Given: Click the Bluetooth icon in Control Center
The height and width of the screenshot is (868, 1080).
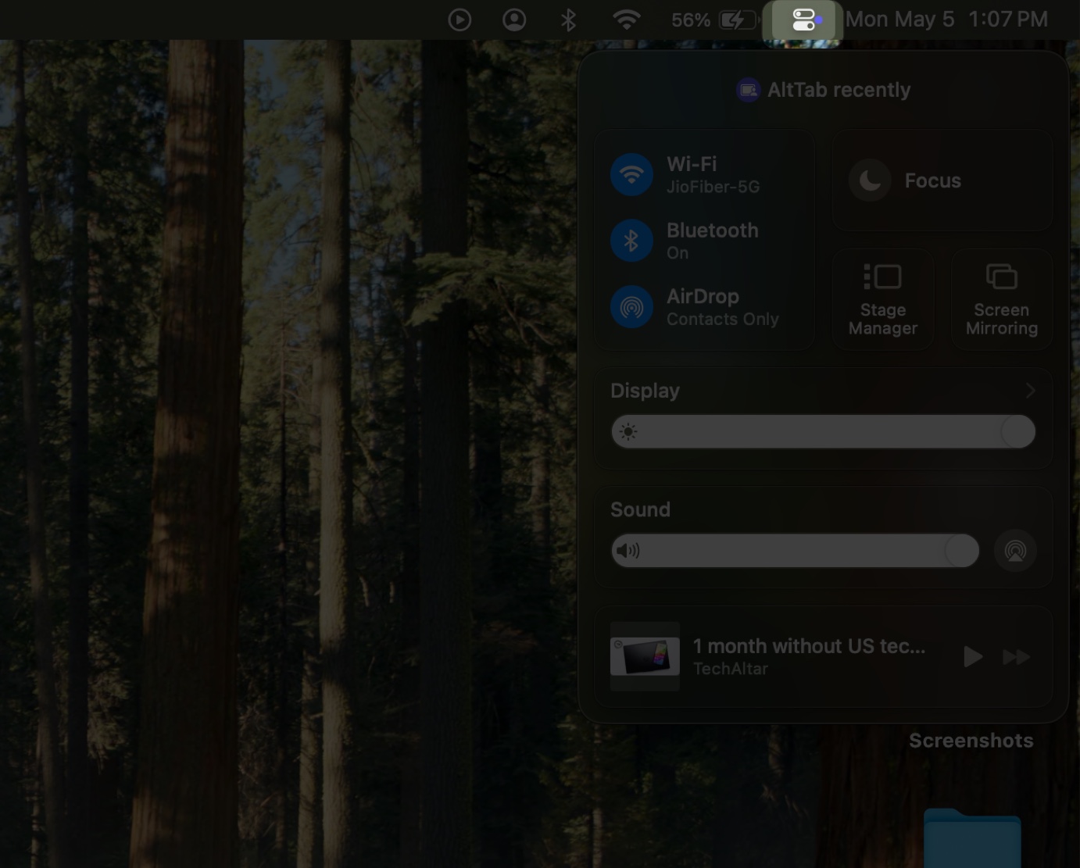Looking at the screenshot, I should [x=631, y=241].
